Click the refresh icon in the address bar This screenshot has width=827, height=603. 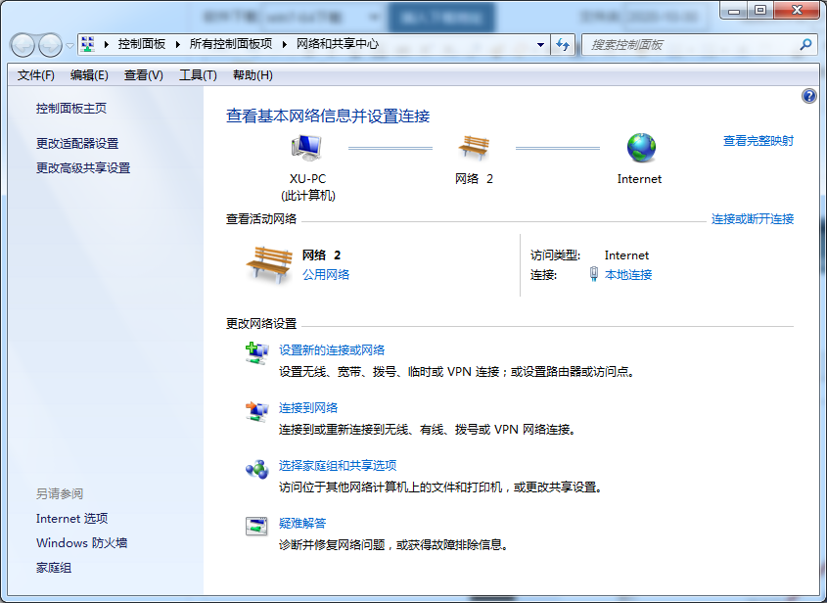(x=562, y=44)
